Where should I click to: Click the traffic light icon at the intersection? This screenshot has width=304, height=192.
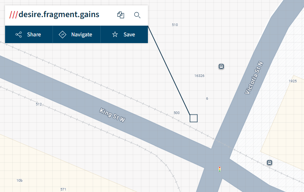point(220,169)
